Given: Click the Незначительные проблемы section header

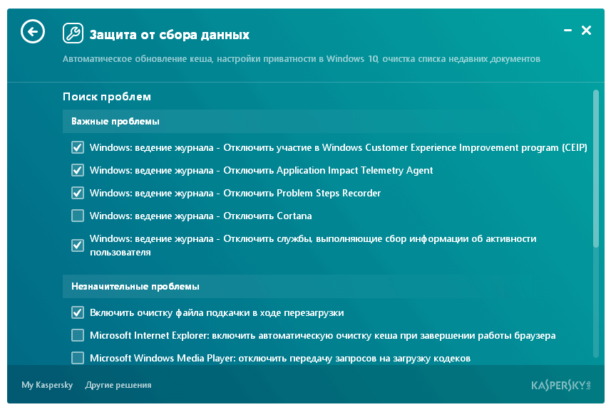Looking at the screenshot, I should pyautogui.click(x=135, y=287).
